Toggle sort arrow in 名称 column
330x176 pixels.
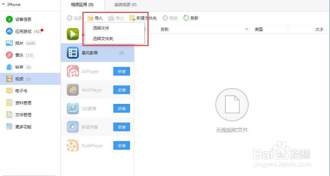tap(246, 30)
